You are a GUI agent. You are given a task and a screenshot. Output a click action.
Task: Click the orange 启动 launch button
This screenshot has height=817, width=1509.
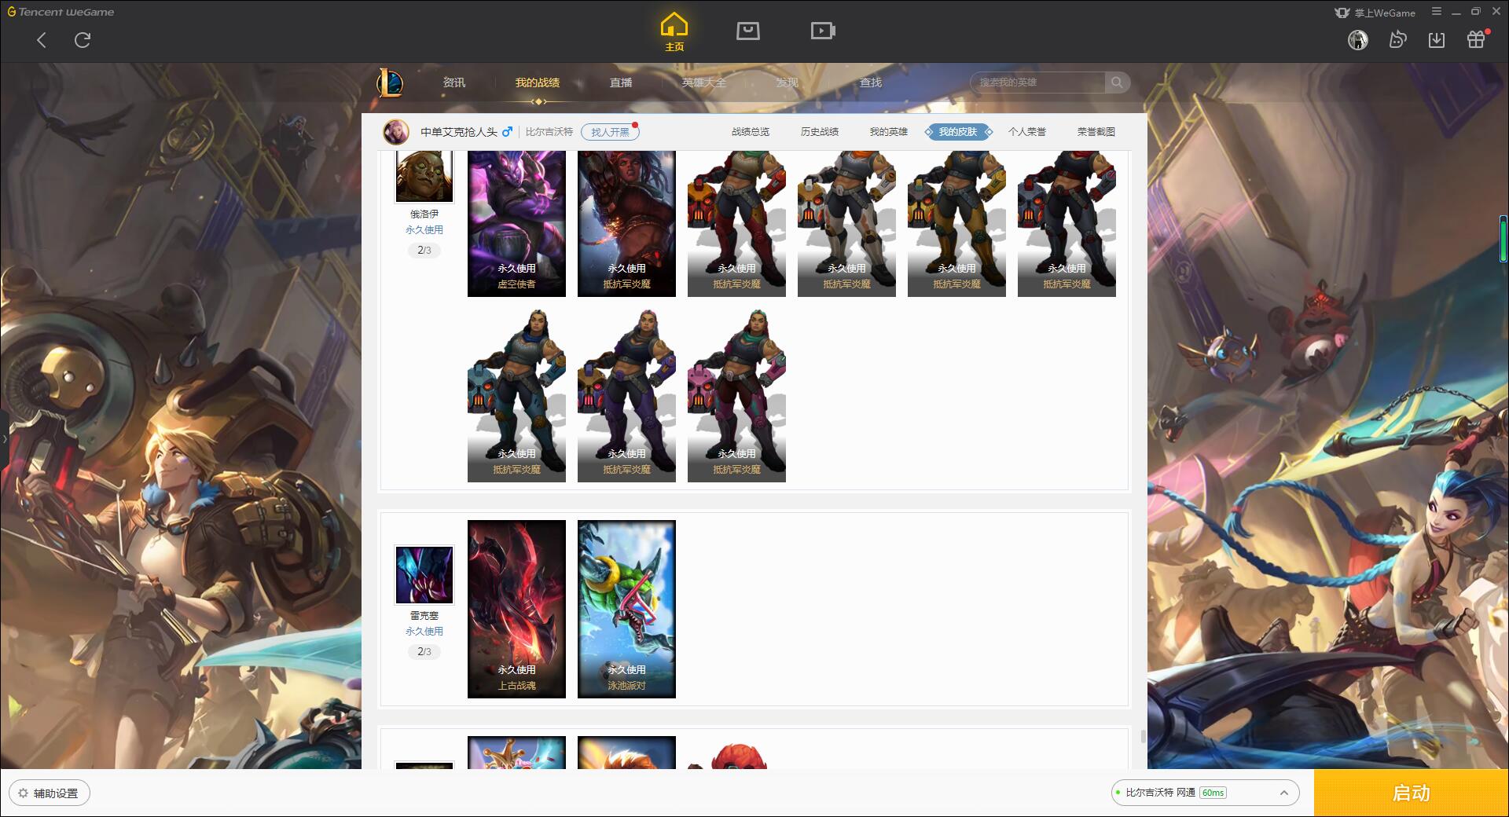click(x=1412, y=793)
